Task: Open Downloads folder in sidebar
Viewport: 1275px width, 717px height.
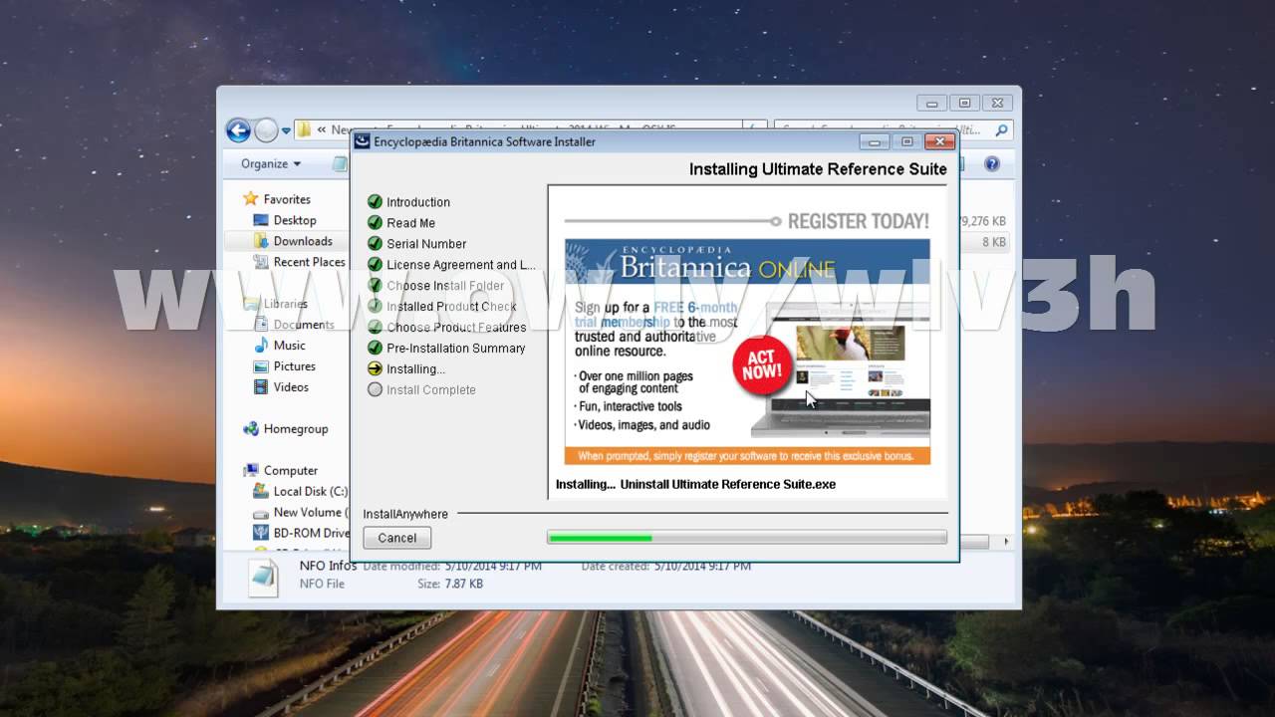Action: [303, 241]
